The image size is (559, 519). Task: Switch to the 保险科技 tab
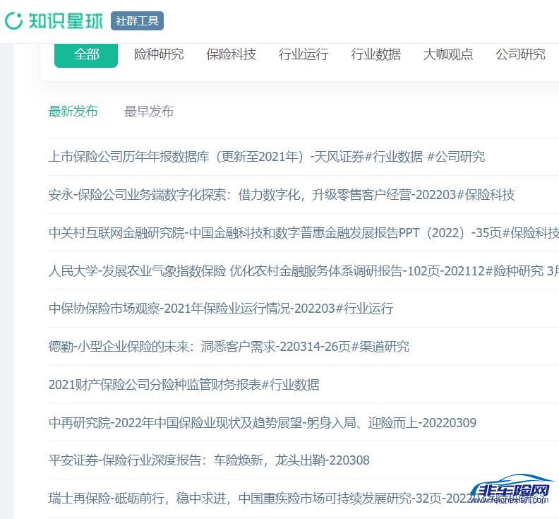[231, 54]
